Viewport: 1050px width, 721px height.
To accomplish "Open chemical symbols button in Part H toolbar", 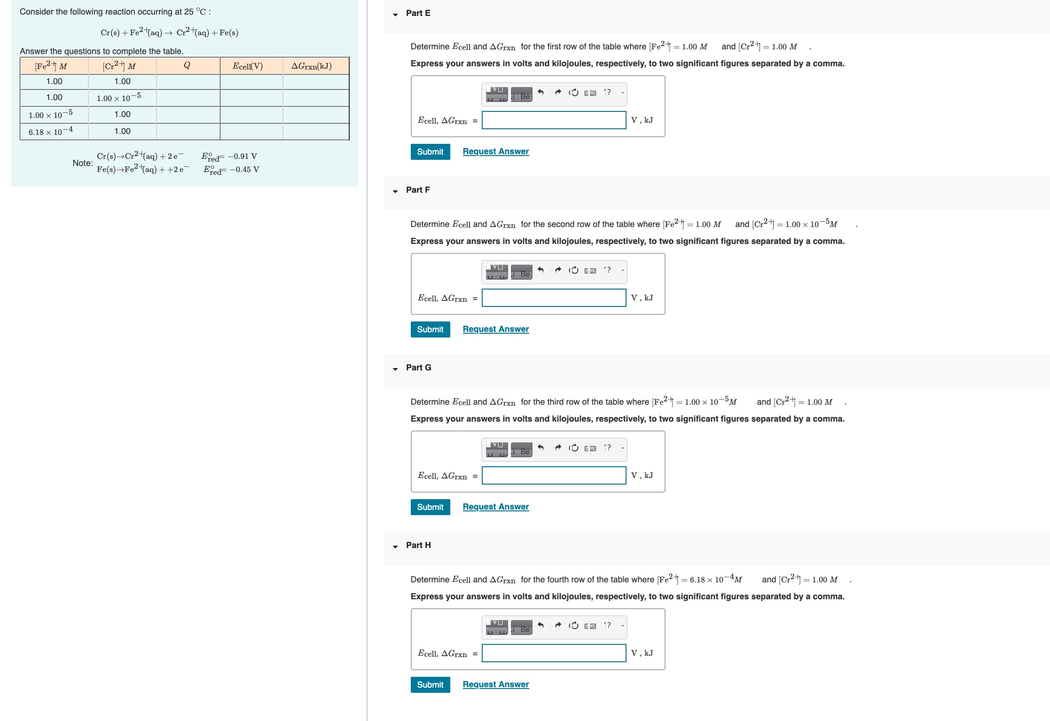I will pos(522,627).
